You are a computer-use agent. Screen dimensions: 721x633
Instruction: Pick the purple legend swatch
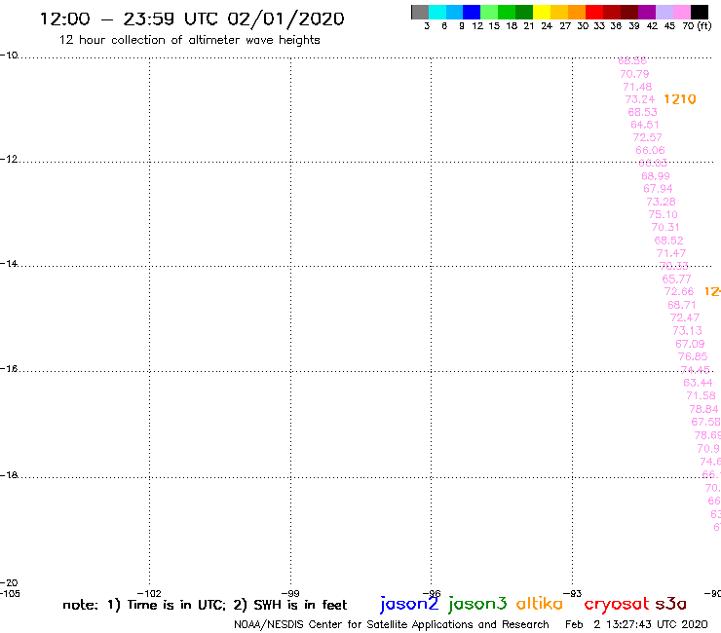(x=647, y=12)
